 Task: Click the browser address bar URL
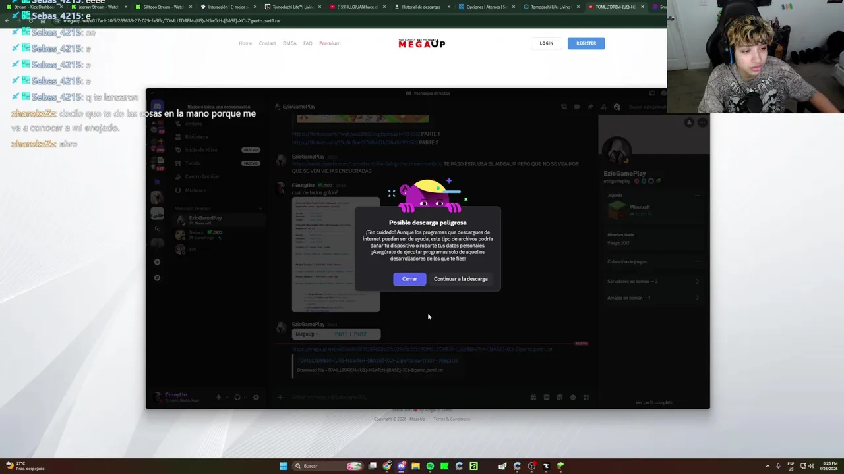pyautogui.click(x=172, y=21)
